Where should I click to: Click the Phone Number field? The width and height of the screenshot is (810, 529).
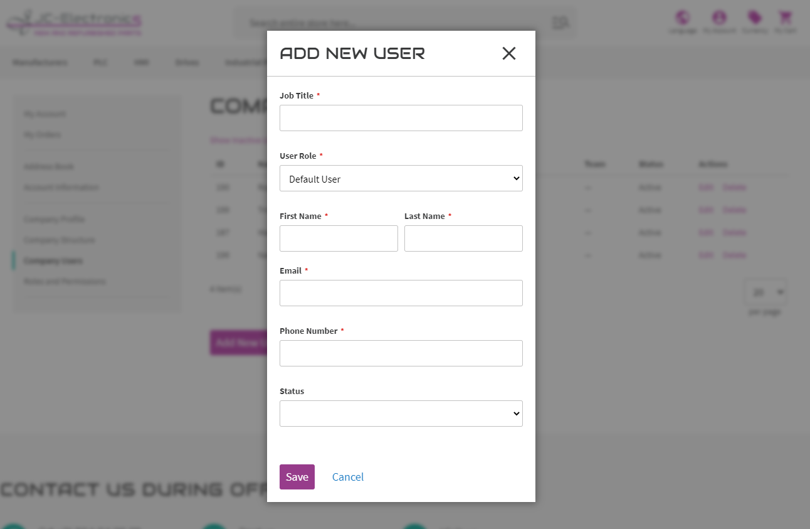coord(401,353)
